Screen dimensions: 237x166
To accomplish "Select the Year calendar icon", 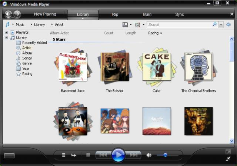I will [18, 69].
